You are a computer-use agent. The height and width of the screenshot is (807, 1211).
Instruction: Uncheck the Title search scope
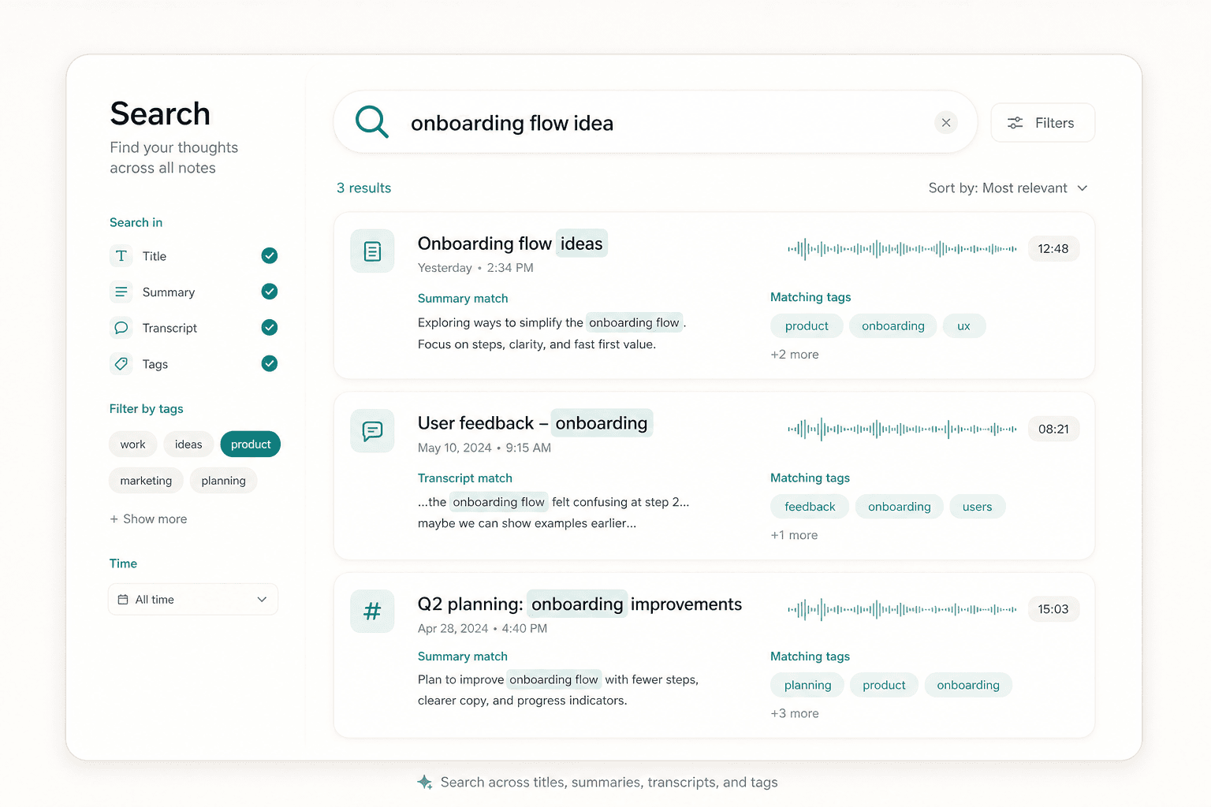pyautogui.click(x=270, y=255)
